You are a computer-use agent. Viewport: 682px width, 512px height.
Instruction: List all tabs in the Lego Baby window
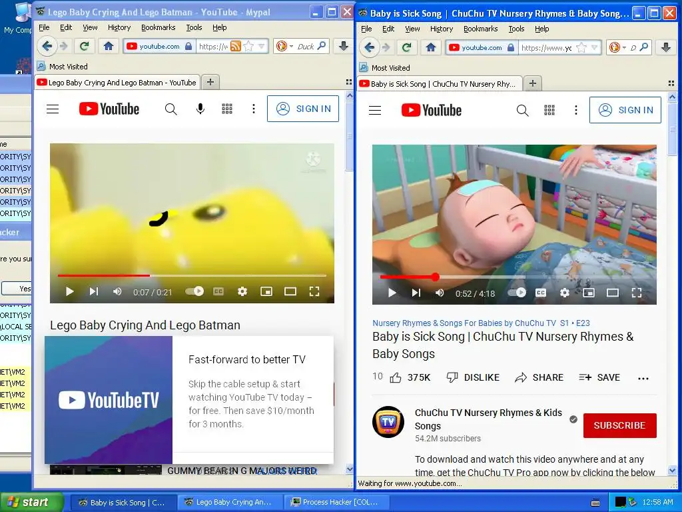click(349, 82)
